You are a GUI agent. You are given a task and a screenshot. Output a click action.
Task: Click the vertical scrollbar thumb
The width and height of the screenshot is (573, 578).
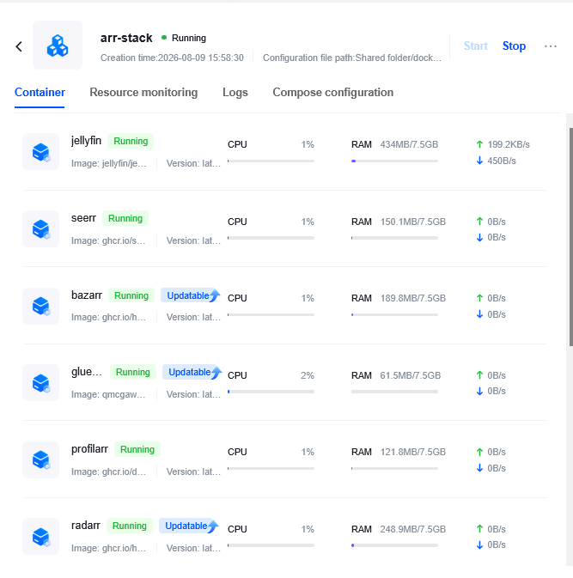(x=570, y=237)
